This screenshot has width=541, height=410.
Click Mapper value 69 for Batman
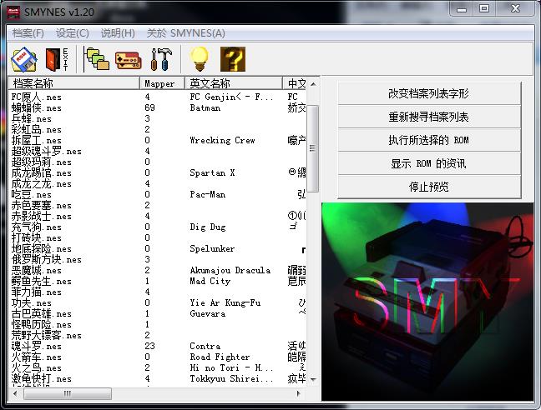[x=149, y=107]
